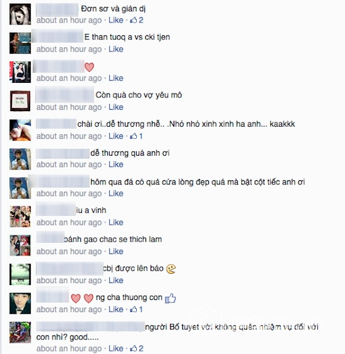345x354 pixels.
Task: Click timestamp under 'Đơn sơ và giản dị'
Action: click(x=69, y=20)
